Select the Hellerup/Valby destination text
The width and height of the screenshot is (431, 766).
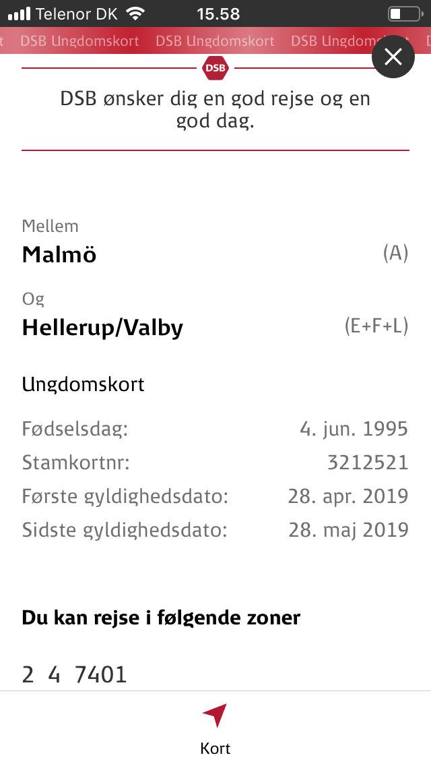point(102,328)
